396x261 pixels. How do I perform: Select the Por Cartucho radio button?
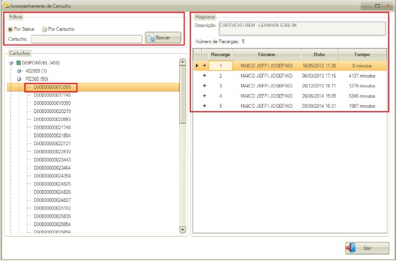(x=45, y=30)
